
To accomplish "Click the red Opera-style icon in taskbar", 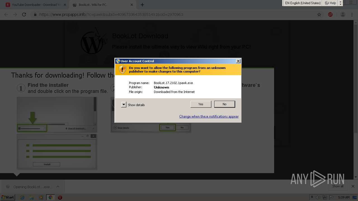I will pyautogui.click(x=60, y=197).
